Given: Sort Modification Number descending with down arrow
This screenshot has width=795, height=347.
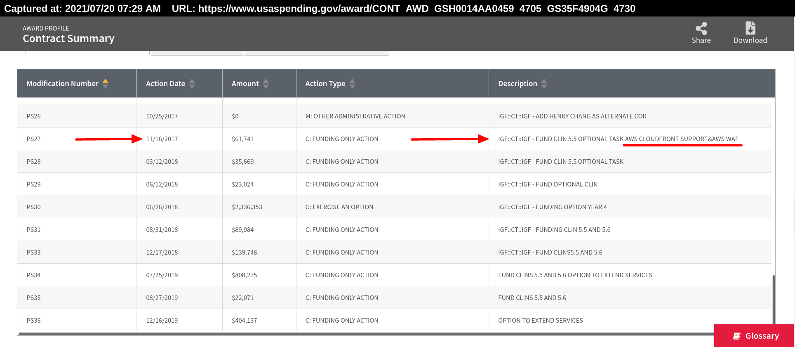Looking at the screenshot, I should (106, 86).
